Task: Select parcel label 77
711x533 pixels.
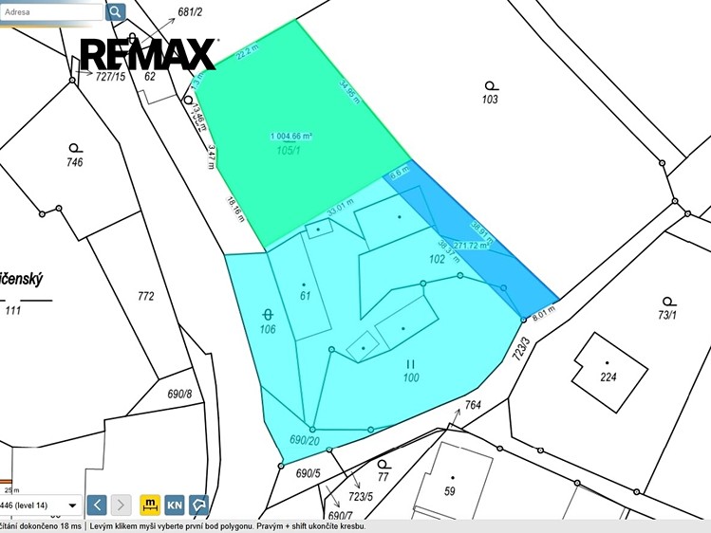Action: [x=384, y=476]
